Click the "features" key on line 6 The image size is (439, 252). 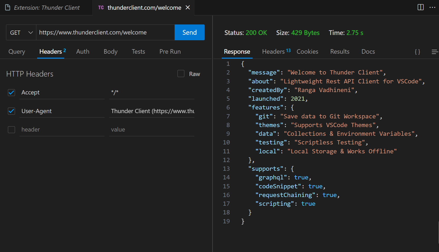pos(266,107)
